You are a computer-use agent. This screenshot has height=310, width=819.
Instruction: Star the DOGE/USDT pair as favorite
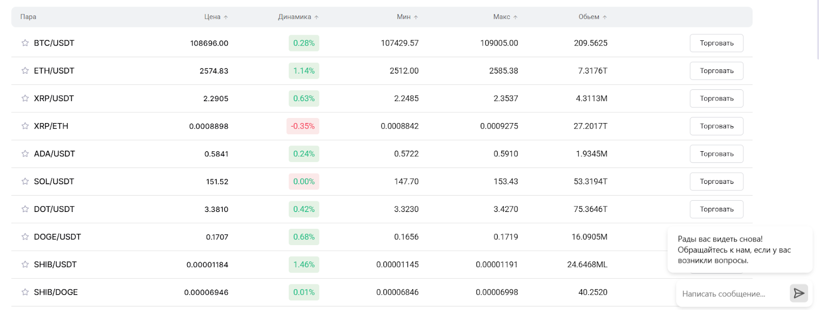tap(25, 236)
